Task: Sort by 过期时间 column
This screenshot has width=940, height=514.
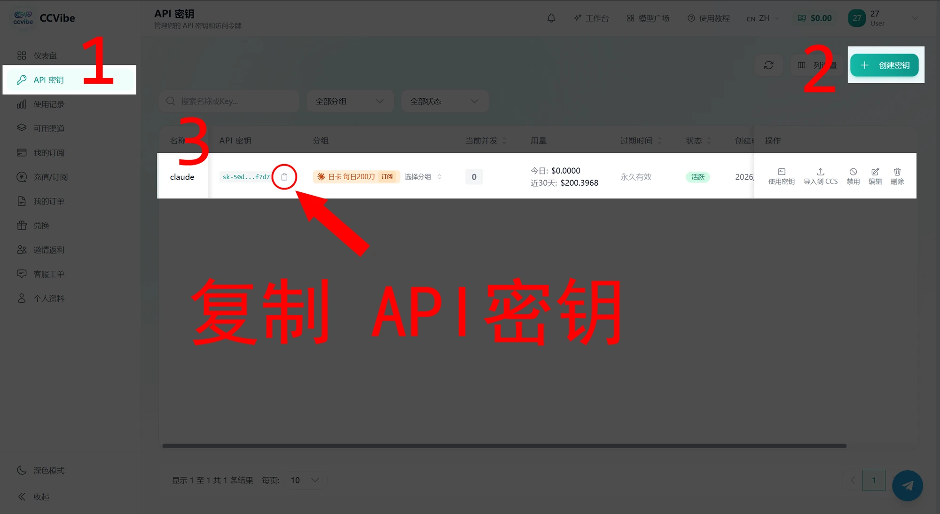Action: tap(641, 141)
